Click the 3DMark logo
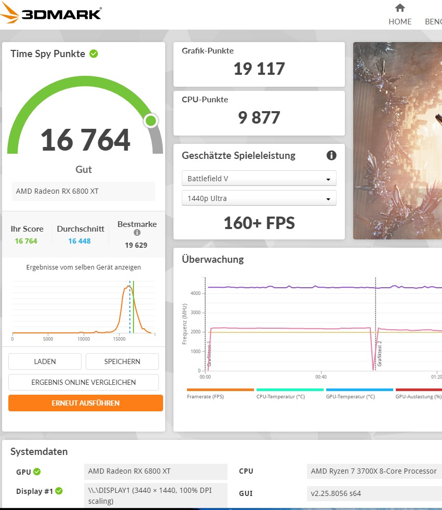This screenshot has height=510, width=442. (x=51, y=14)
